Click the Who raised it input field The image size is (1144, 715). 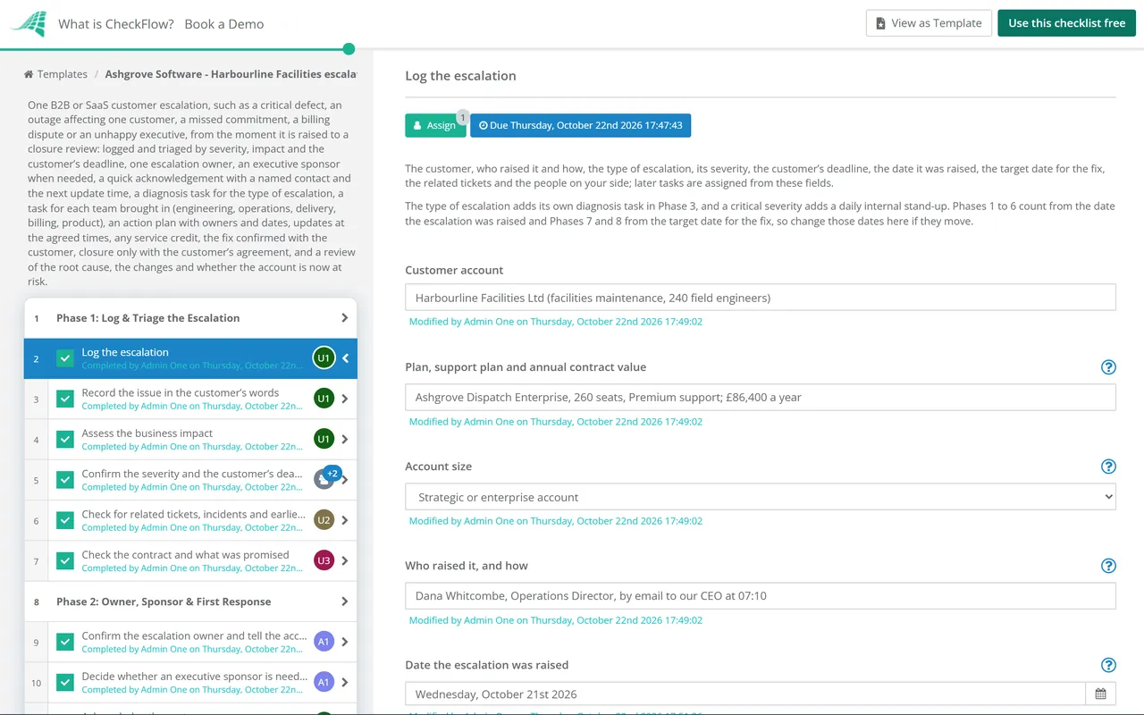point(761,596)
